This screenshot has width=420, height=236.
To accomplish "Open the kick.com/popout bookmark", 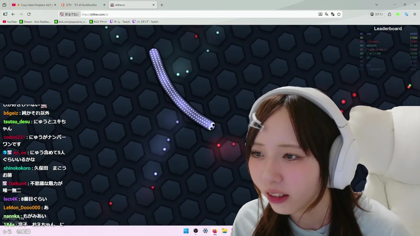I will point(71,22).
